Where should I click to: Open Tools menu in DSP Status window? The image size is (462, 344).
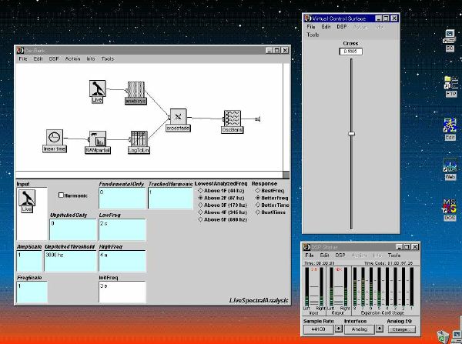coord(393,254)
